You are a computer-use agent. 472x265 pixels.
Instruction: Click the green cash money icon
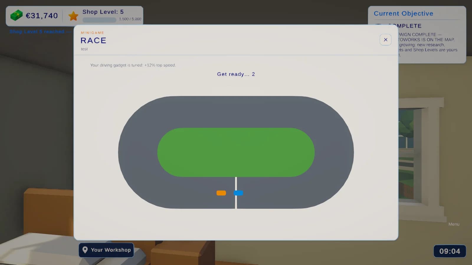(17, 15)
